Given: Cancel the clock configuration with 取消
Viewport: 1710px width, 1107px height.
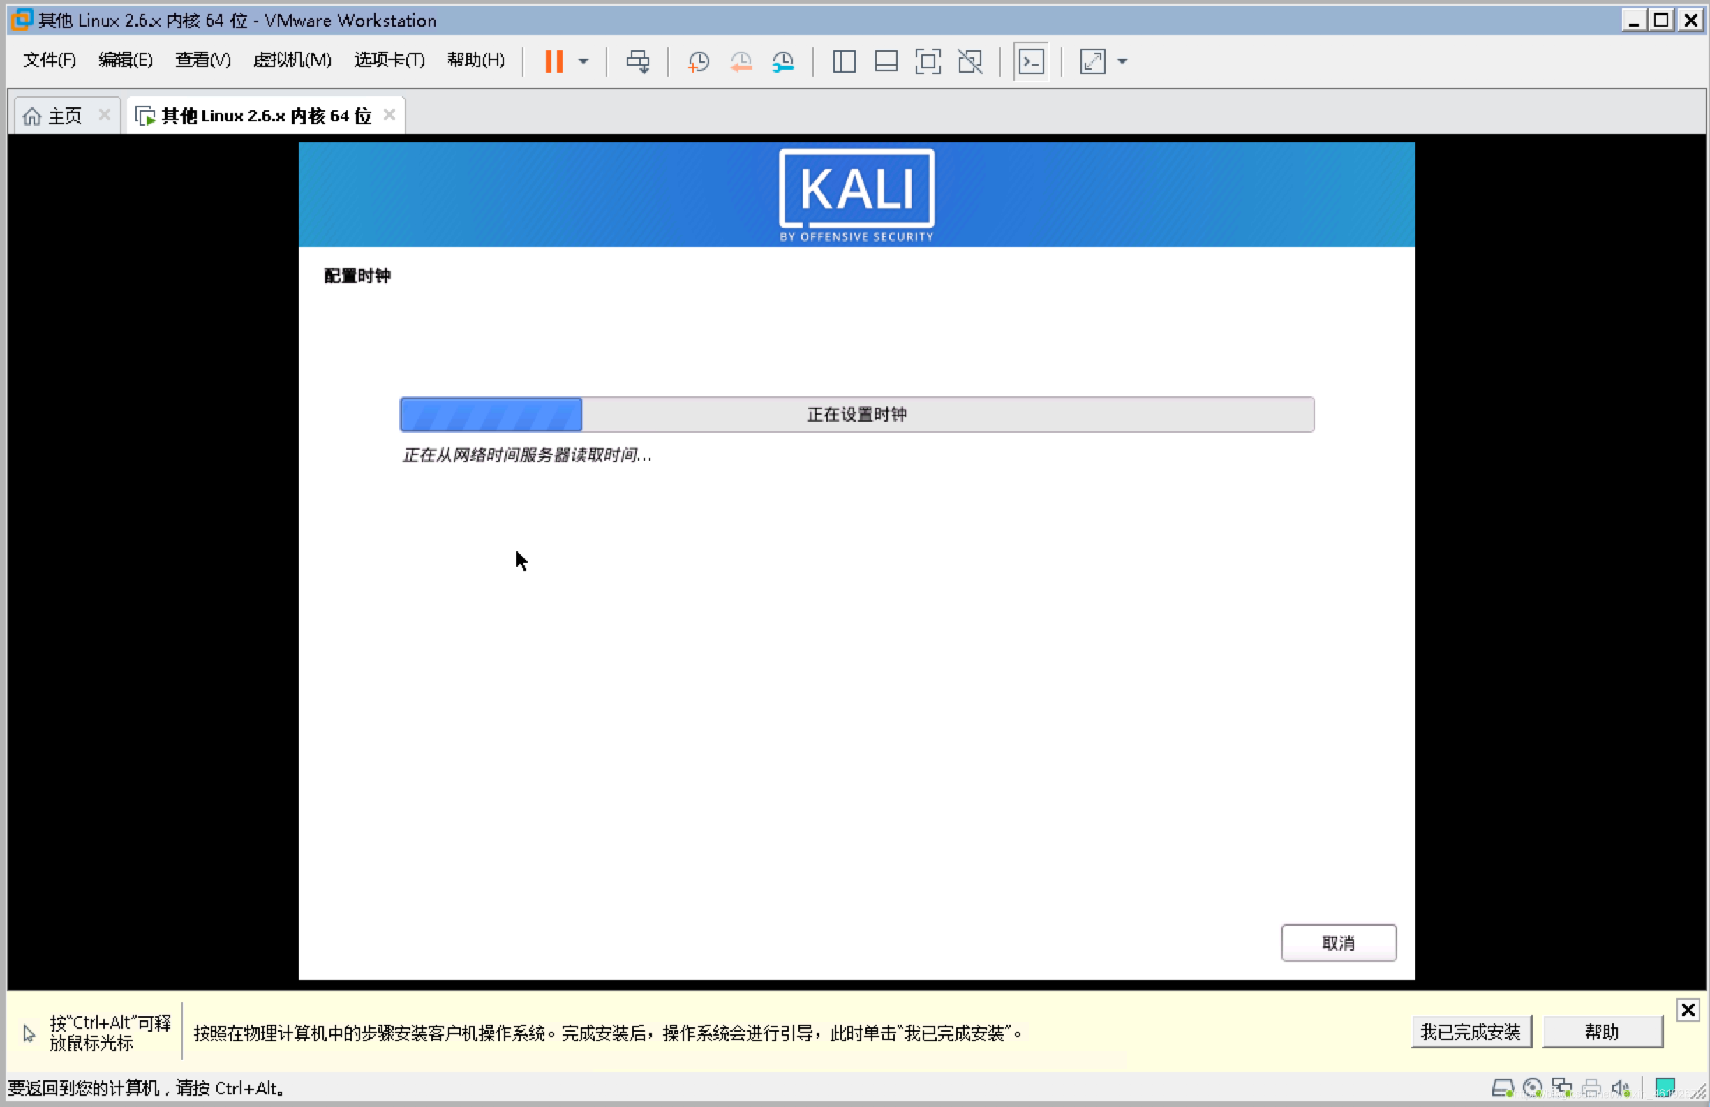Looking at the screenshot, I should (x=1338, y=942).
